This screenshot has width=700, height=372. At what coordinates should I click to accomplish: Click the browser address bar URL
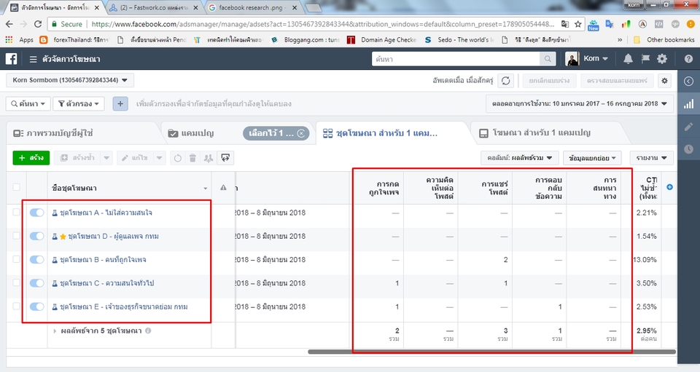(323, 24)
